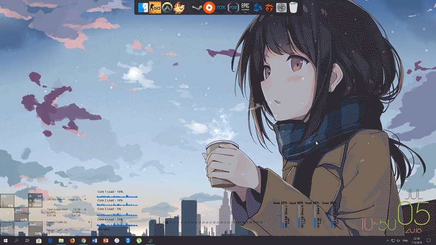Open the volume tray icon

point(398,241)
